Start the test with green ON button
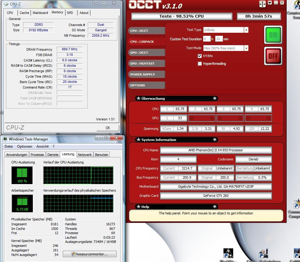This screenshot has height=262, width=300. (x=273, y=35)
